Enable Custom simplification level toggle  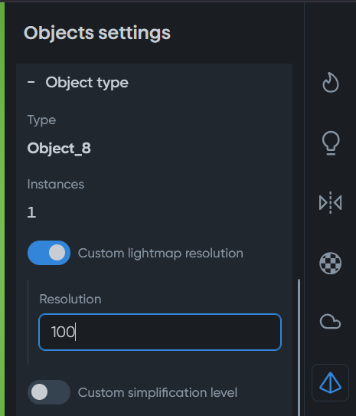click(x=49, y=392)
